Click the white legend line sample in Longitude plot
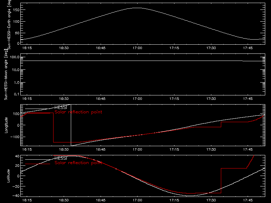The image size is (271, 203). [38, 109]
